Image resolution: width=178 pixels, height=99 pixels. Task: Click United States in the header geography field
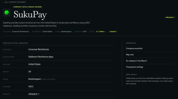(47, 32)
